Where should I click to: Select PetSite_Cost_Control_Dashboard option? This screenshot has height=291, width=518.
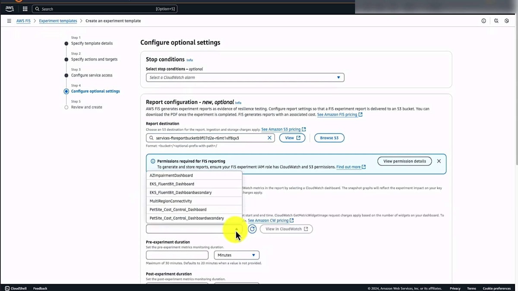click(194, 210)
